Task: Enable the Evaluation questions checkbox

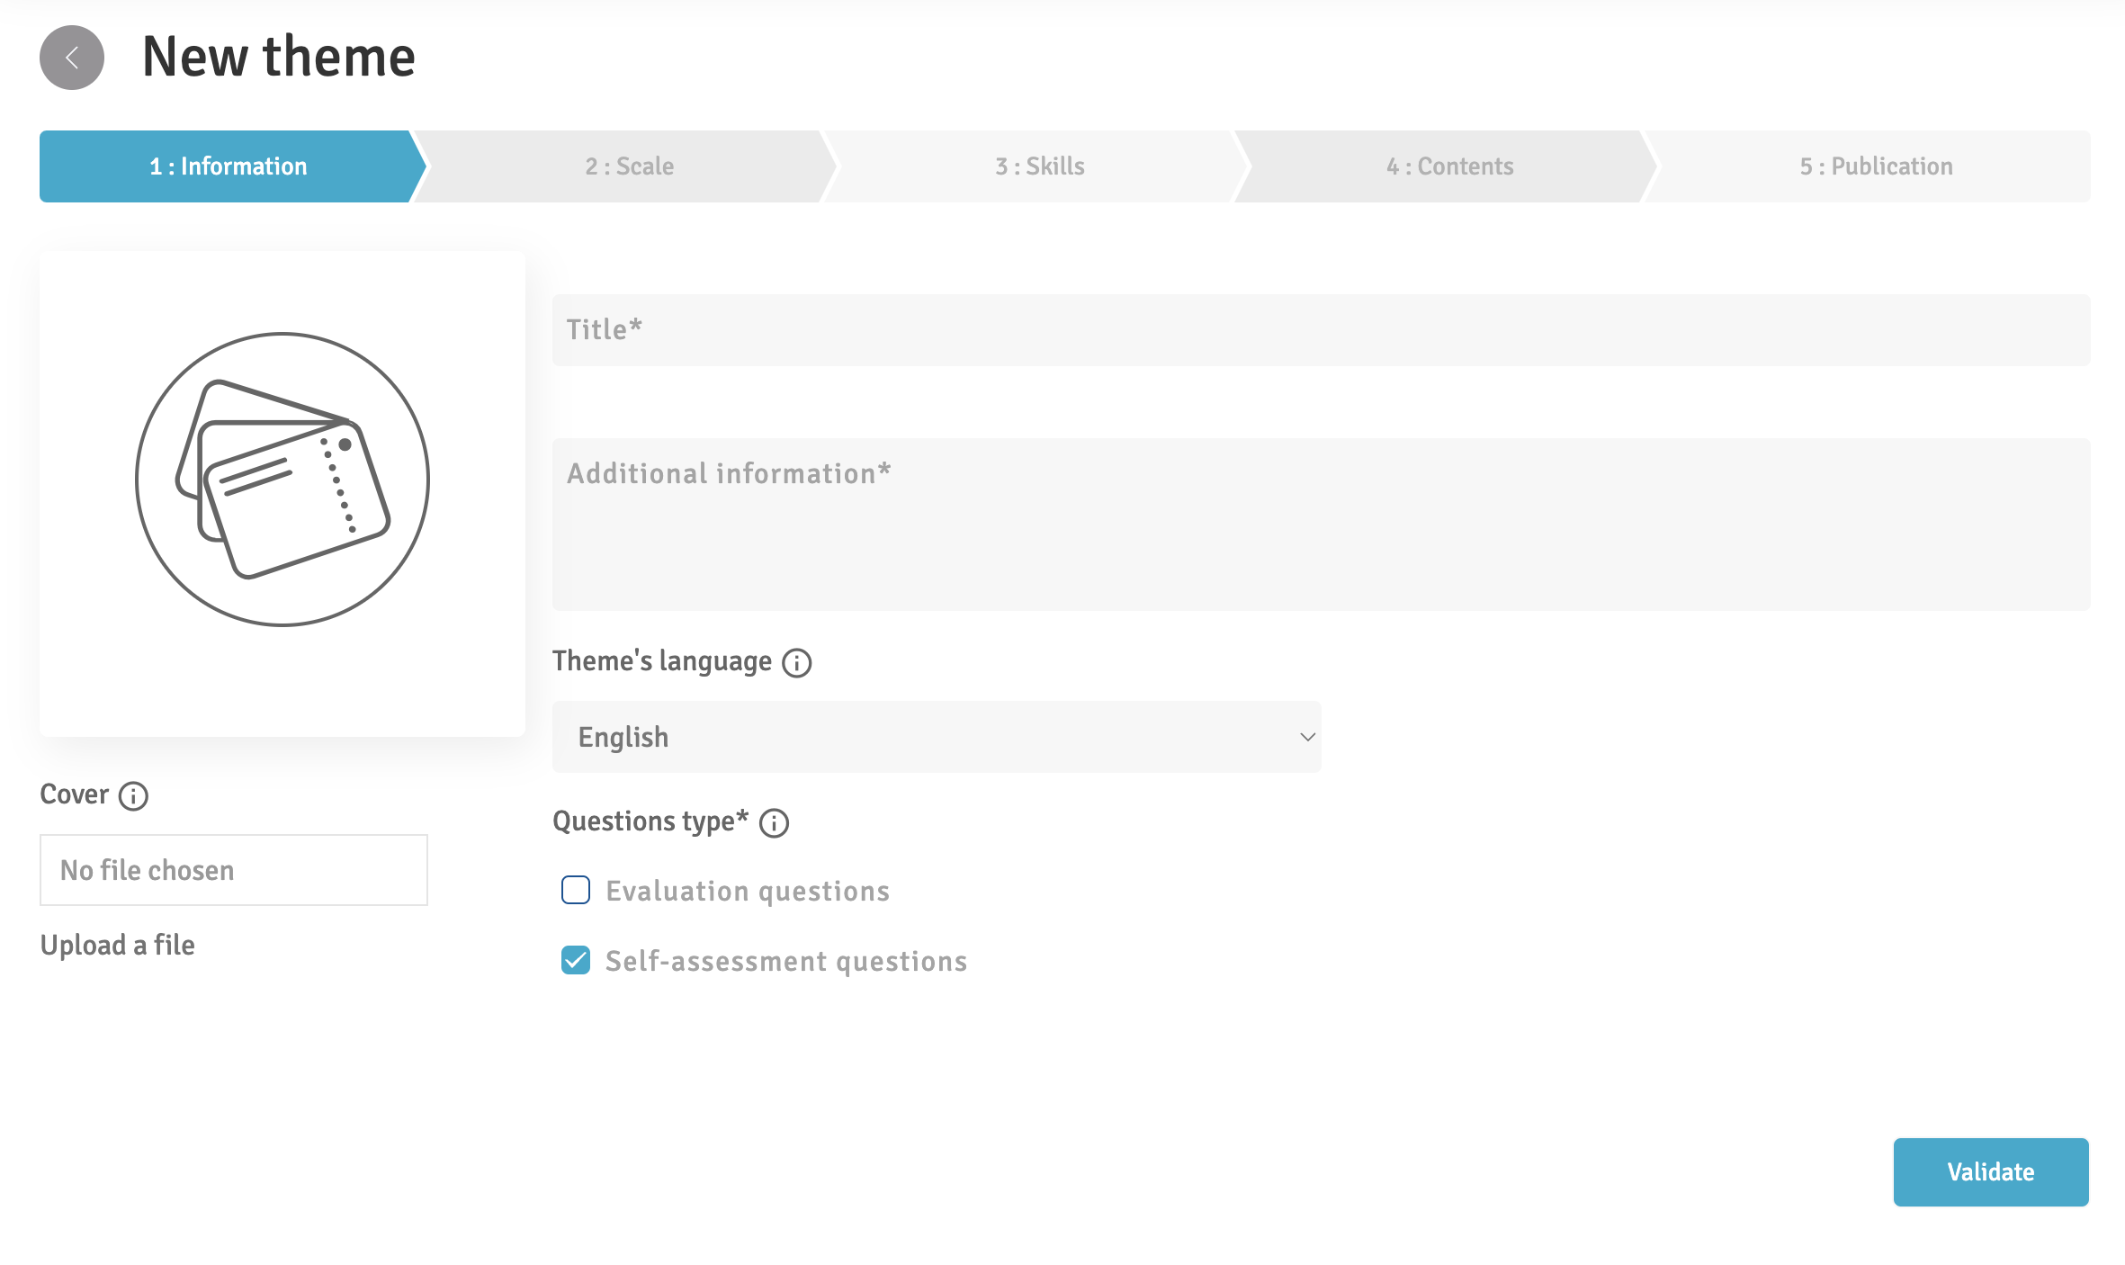Action: (576, 890)
